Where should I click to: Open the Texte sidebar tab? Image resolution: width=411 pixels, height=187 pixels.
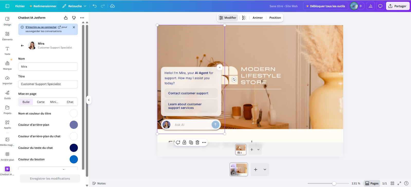pos(7,51)
